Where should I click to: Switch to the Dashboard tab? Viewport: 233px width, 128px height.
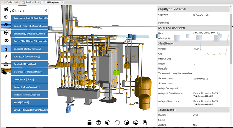(10, 2)
